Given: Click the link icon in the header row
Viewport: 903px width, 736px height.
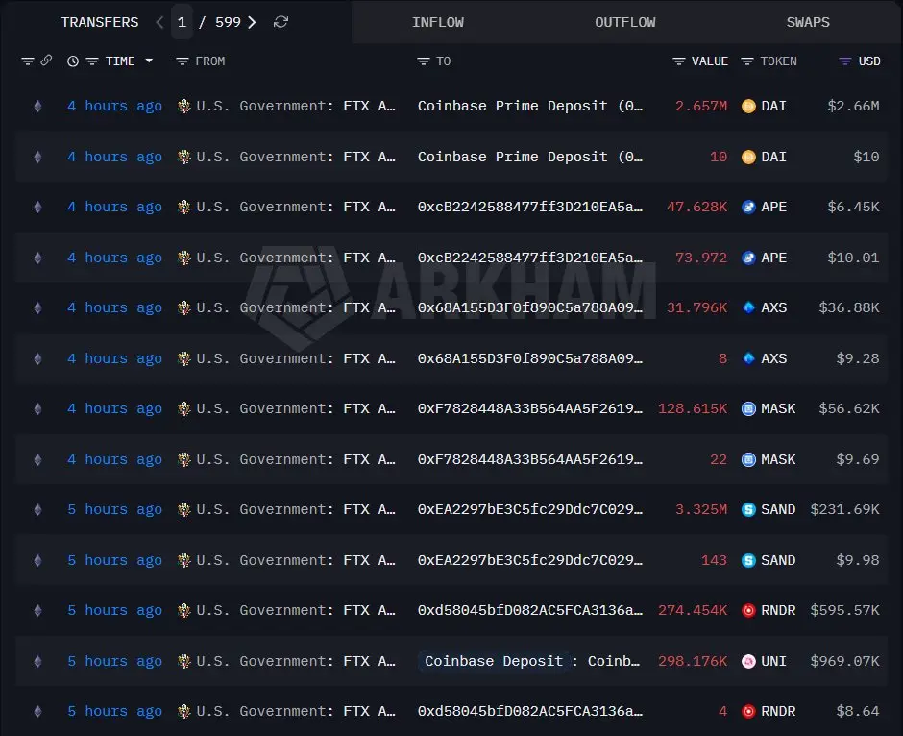Looking at the screenshot, I should [x=46, y=61].
